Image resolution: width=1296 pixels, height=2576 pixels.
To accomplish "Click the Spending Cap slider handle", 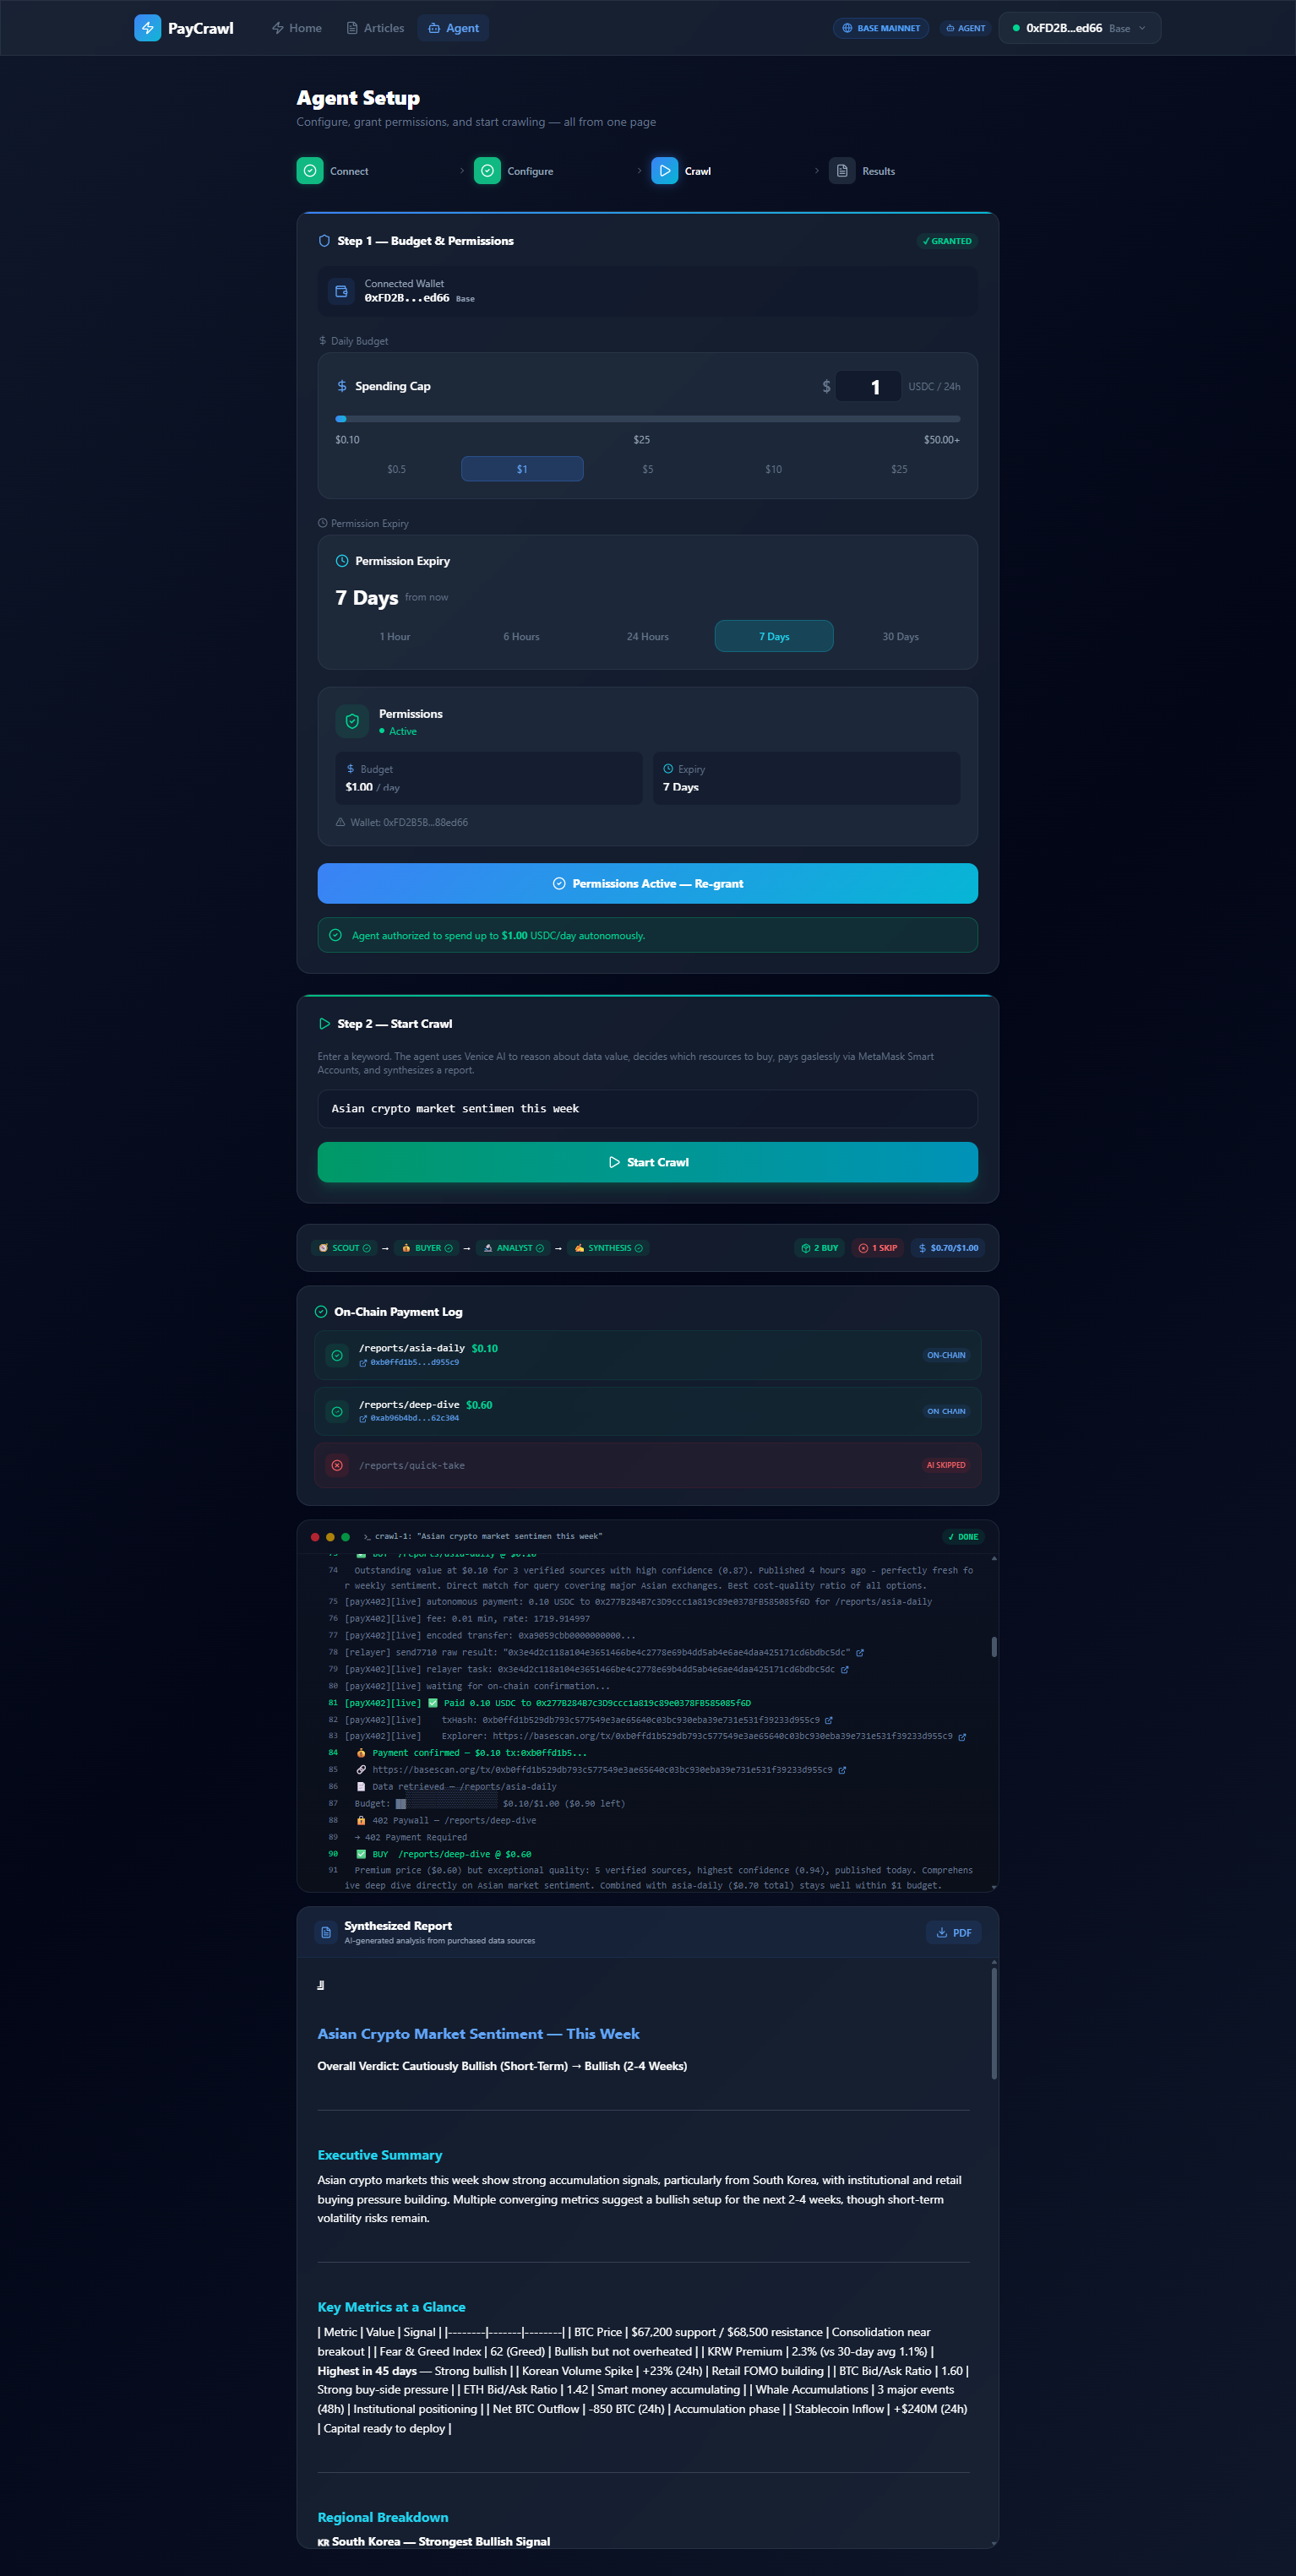I will pos(341,419).
